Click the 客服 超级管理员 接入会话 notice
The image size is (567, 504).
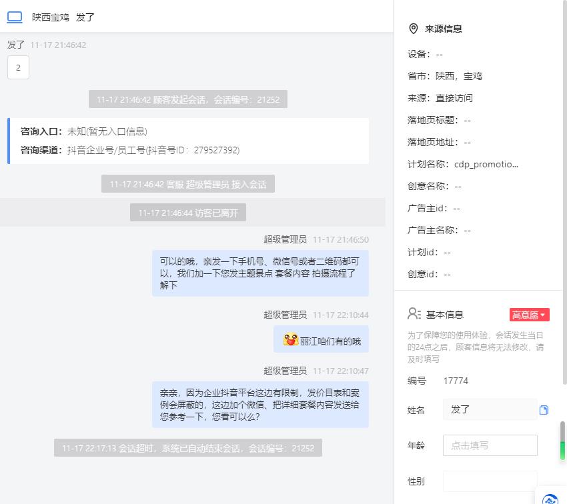[x=188, y=184]
